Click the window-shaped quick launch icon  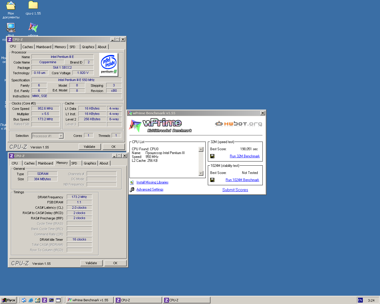point(58,300)
